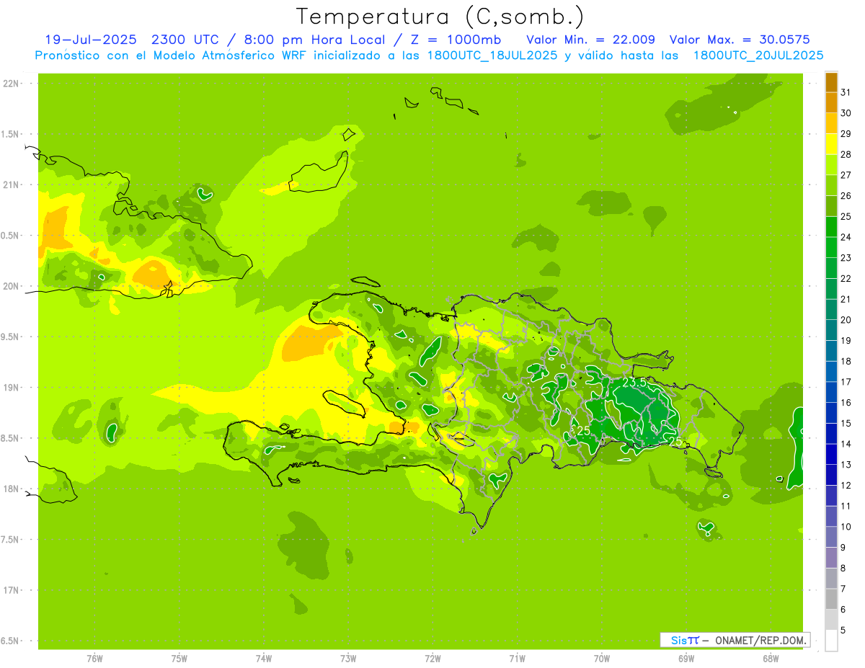Click the "71W" longitude label
The width and height of the screenshot is (865, 668).
click(x=517, y=659)
